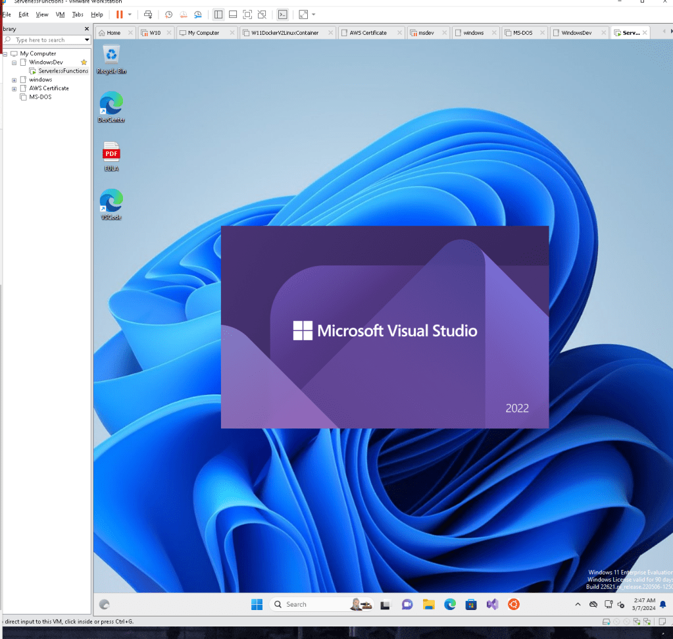
Task: Click the Send Ctrl+Alt+Del toolbar icon
Action: click(x=148, y=14)
